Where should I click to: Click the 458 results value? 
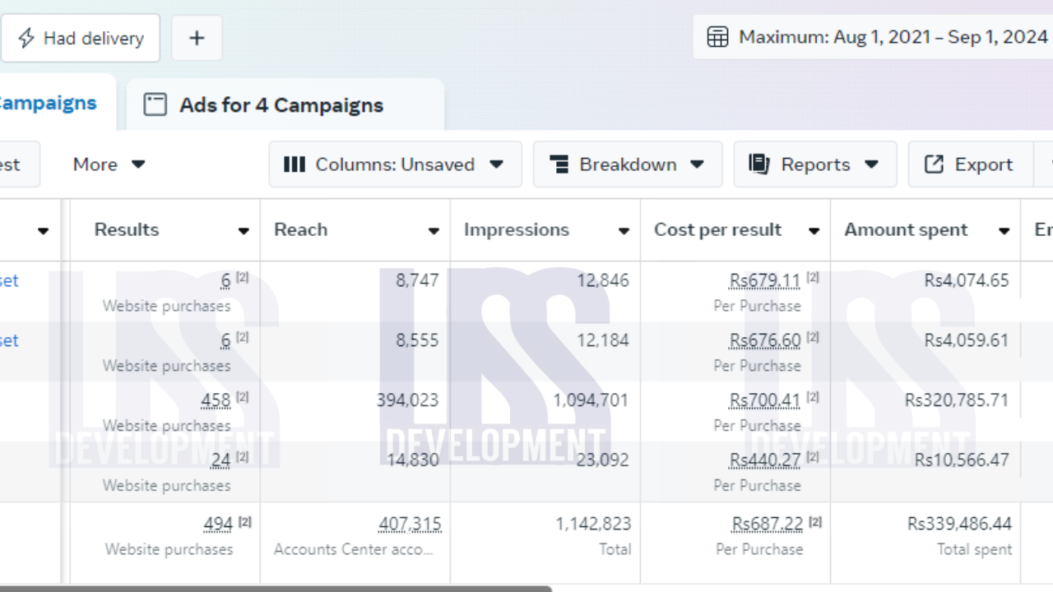click(x=216, y=400)
